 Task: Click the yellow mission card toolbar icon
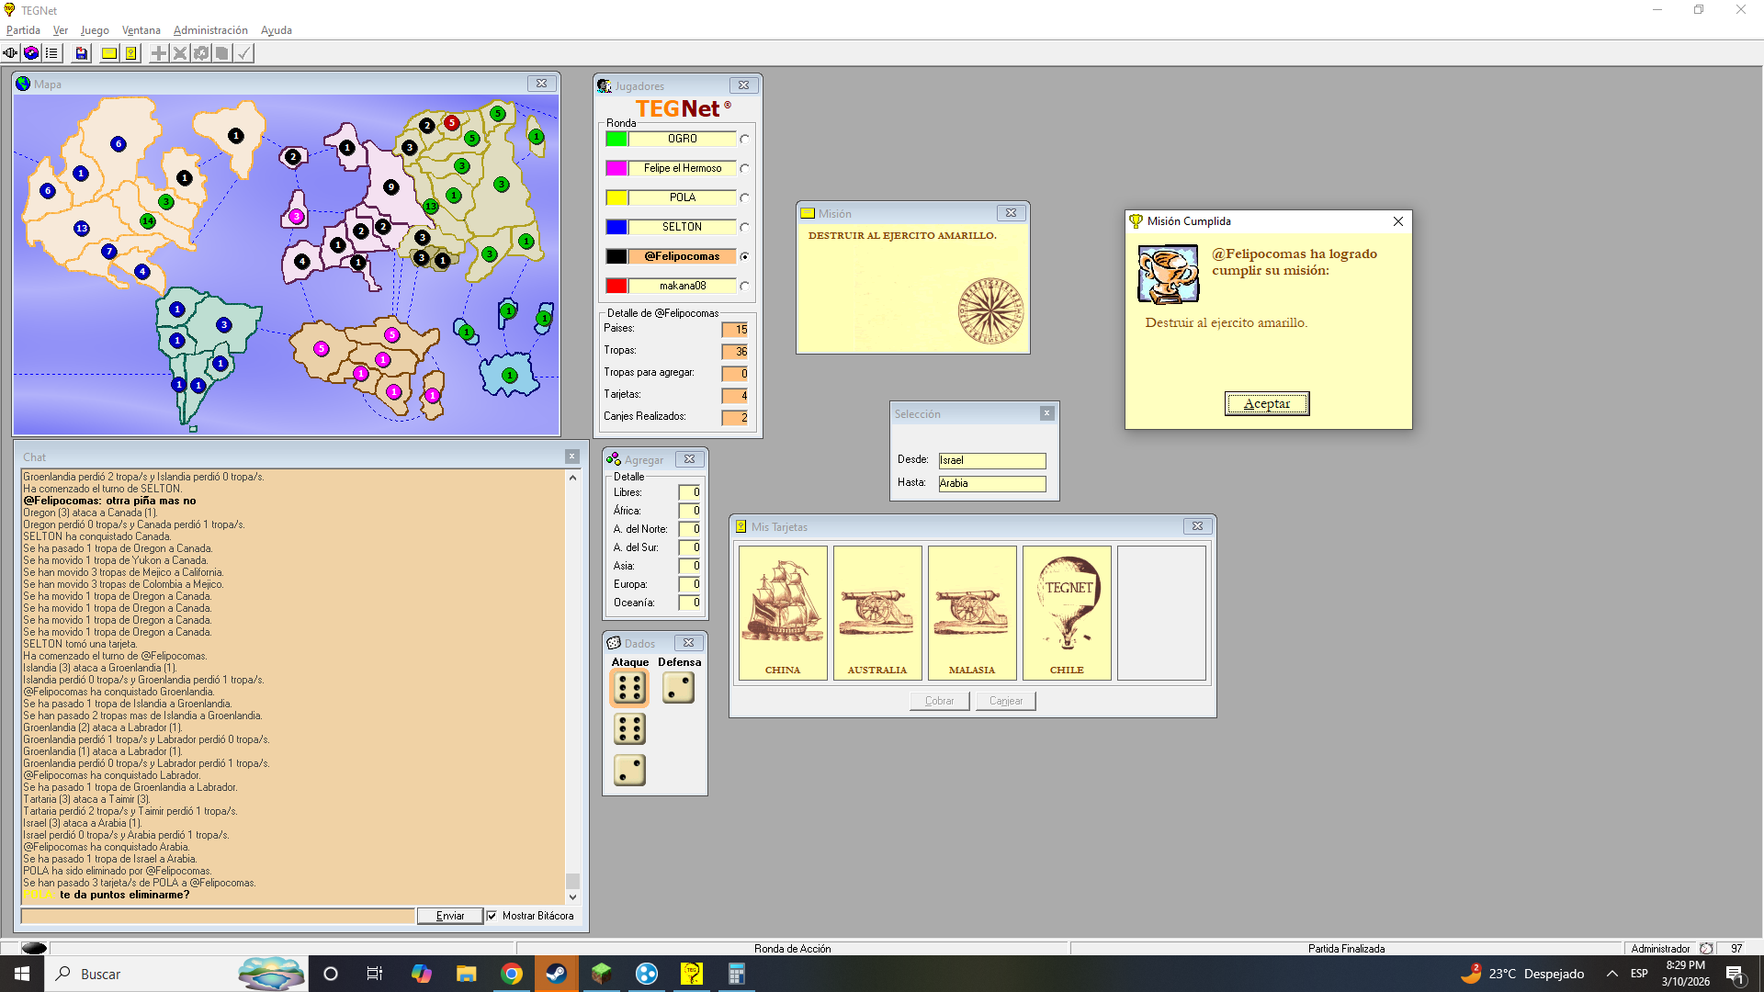[x=109, y=53]
